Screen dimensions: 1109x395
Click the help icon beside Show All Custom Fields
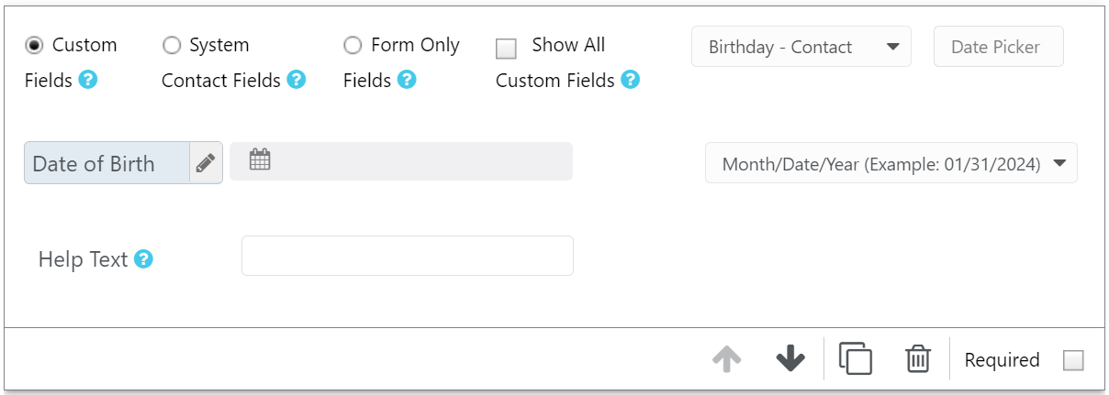pos(630,80)
